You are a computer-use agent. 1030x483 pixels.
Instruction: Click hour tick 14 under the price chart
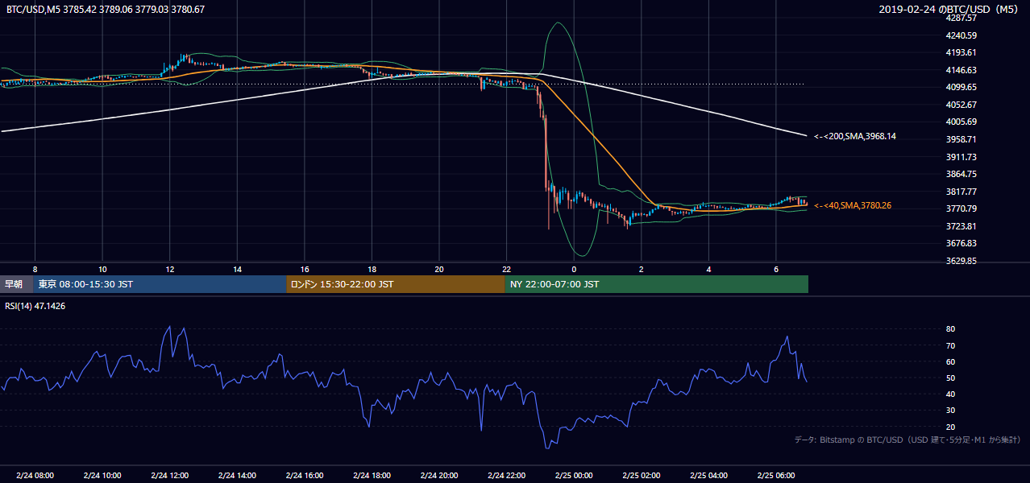(x=237, y=269)
